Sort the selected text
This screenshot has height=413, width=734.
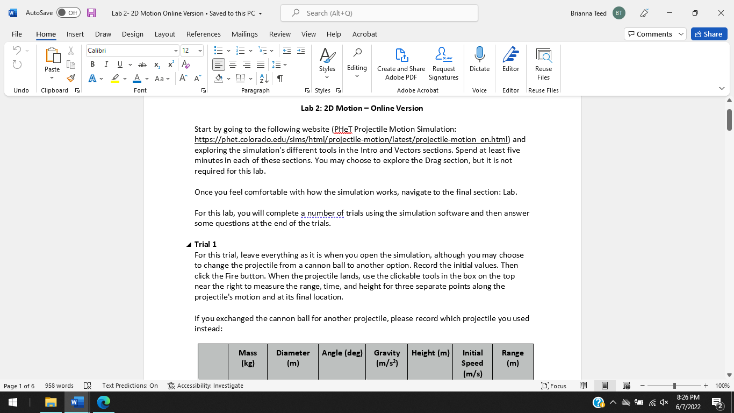point(263,78)
